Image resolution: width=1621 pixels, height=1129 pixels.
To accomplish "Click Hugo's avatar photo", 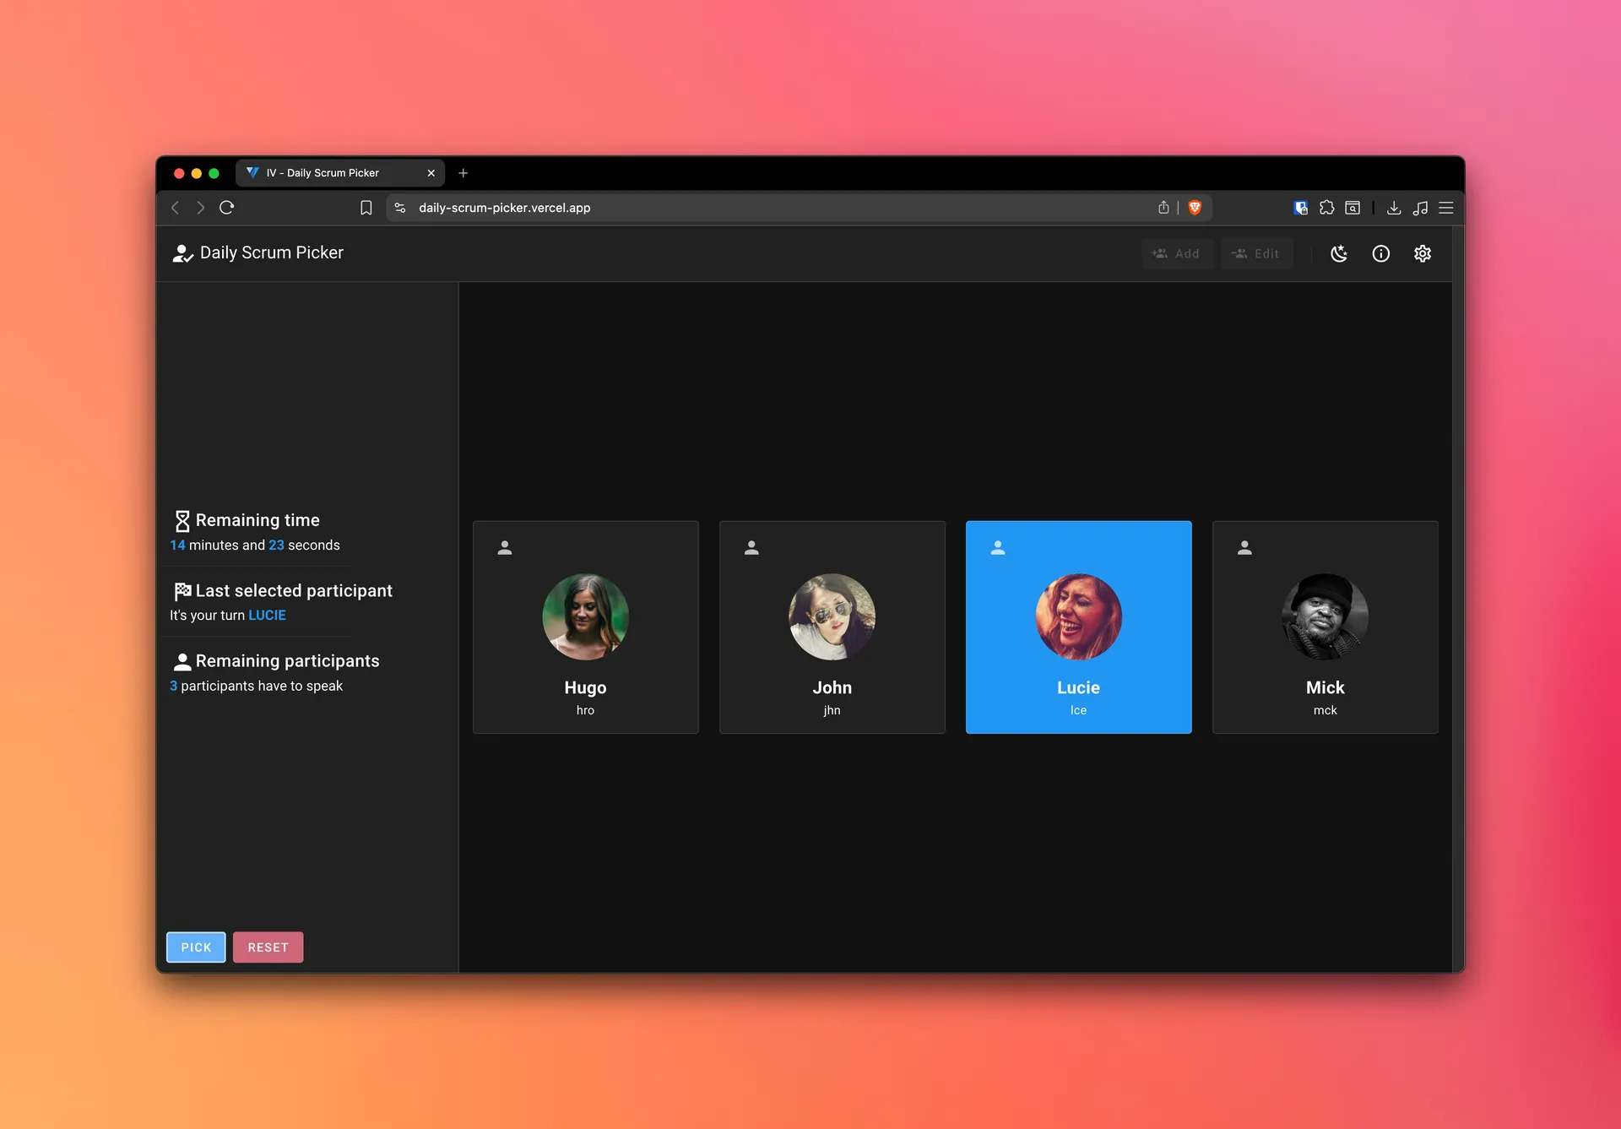I will point(585,616).
